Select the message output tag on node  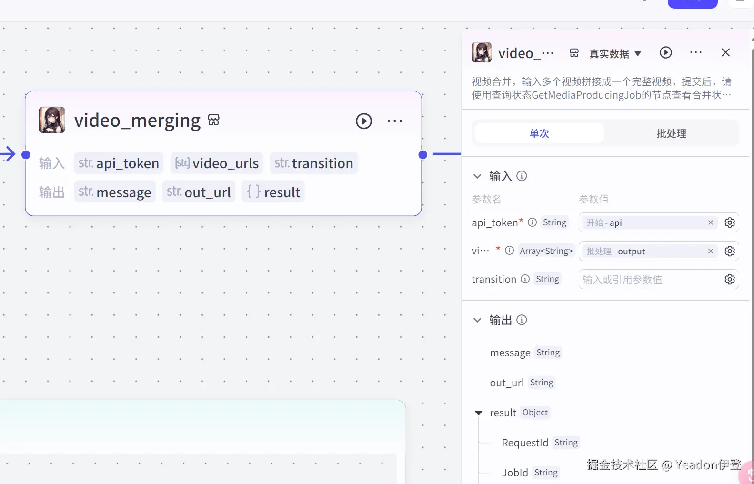(x=115, y=192)
